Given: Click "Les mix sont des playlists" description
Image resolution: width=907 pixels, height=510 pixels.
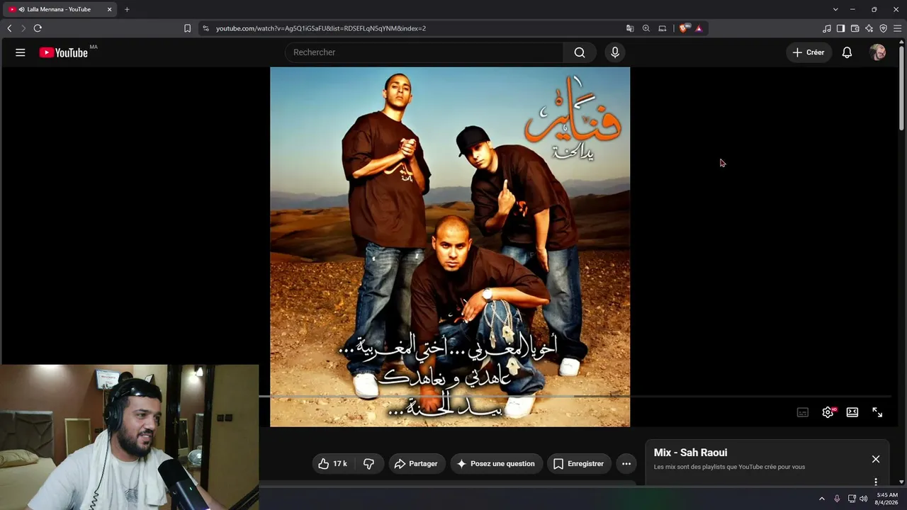Looking at the screenshot, I should coord(729,467).
